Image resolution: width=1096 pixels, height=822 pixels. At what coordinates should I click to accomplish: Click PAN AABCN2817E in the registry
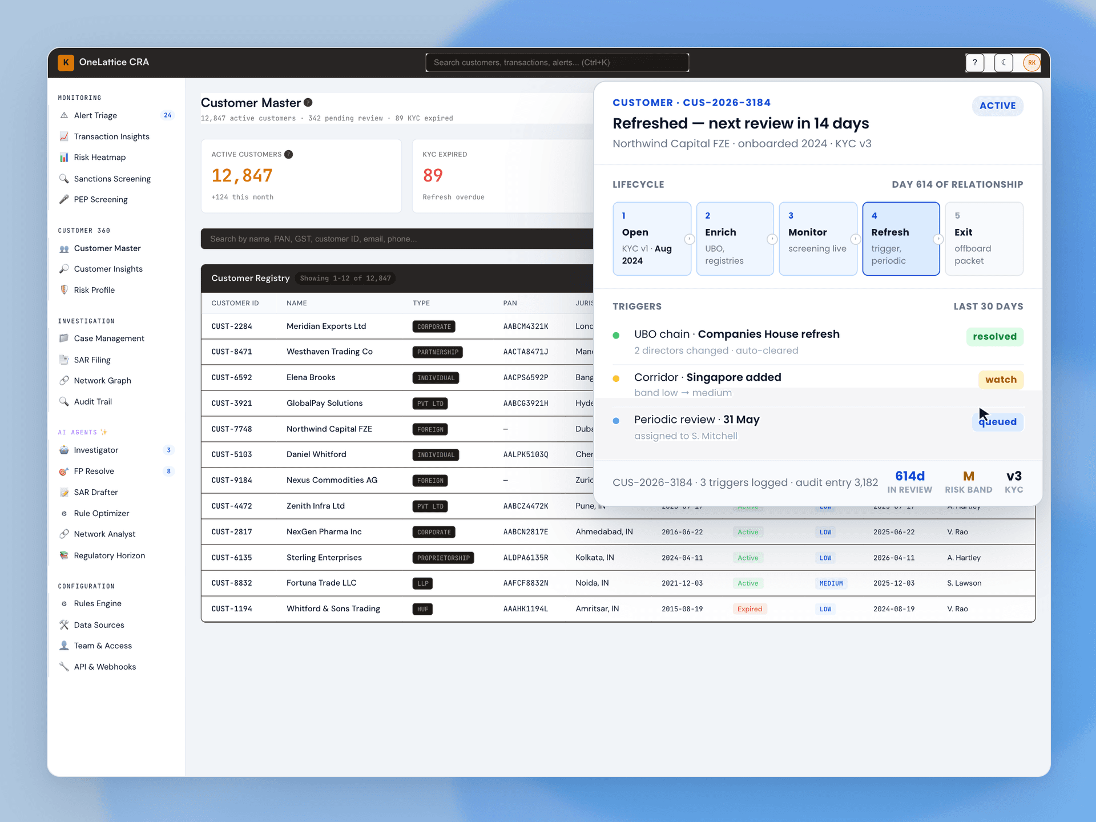tap(526, 532)
